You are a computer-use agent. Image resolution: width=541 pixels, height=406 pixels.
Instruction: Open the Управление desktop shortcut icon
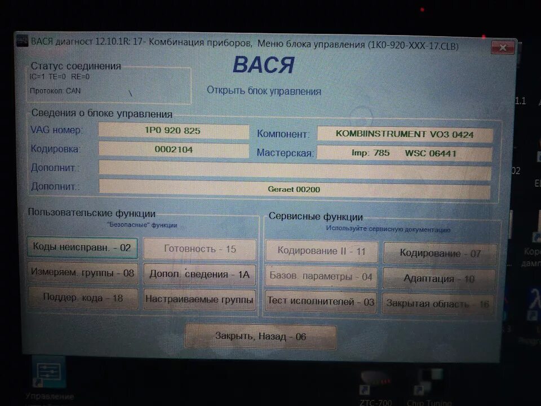[x=49, y=372]
